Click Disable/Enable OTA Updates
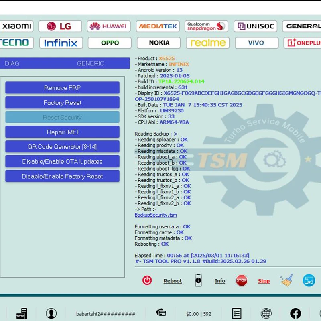Screen dimensions: 321x321 62,161
